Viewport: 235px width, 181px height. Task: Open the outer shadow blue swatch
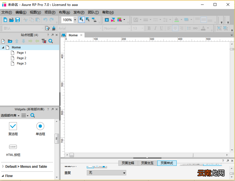[x=187, y=20]
